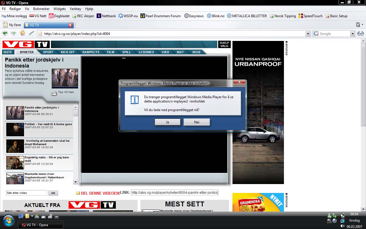The width and height of the screenshot is (366, 229).
Task: Open the Nettbank bookmark
Action: click(106, 16)
